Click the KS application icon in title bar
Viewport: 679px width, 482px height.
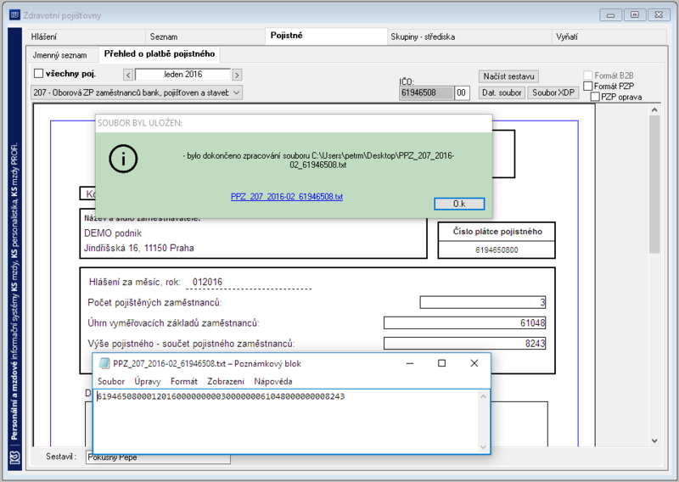coord(14,15)
